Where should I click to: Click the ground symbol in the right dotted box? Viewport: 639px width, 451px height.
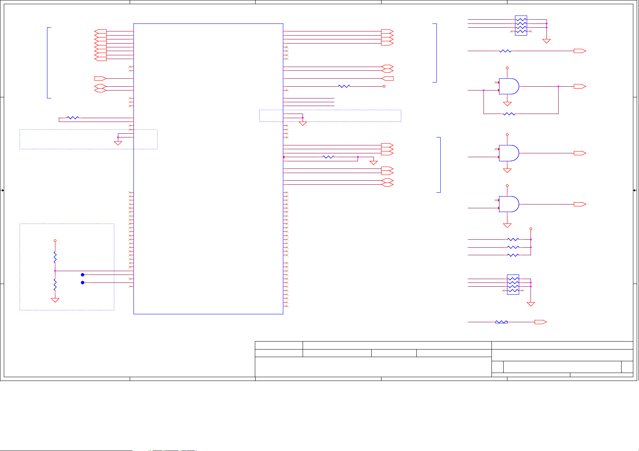click(x=303, y=123)
